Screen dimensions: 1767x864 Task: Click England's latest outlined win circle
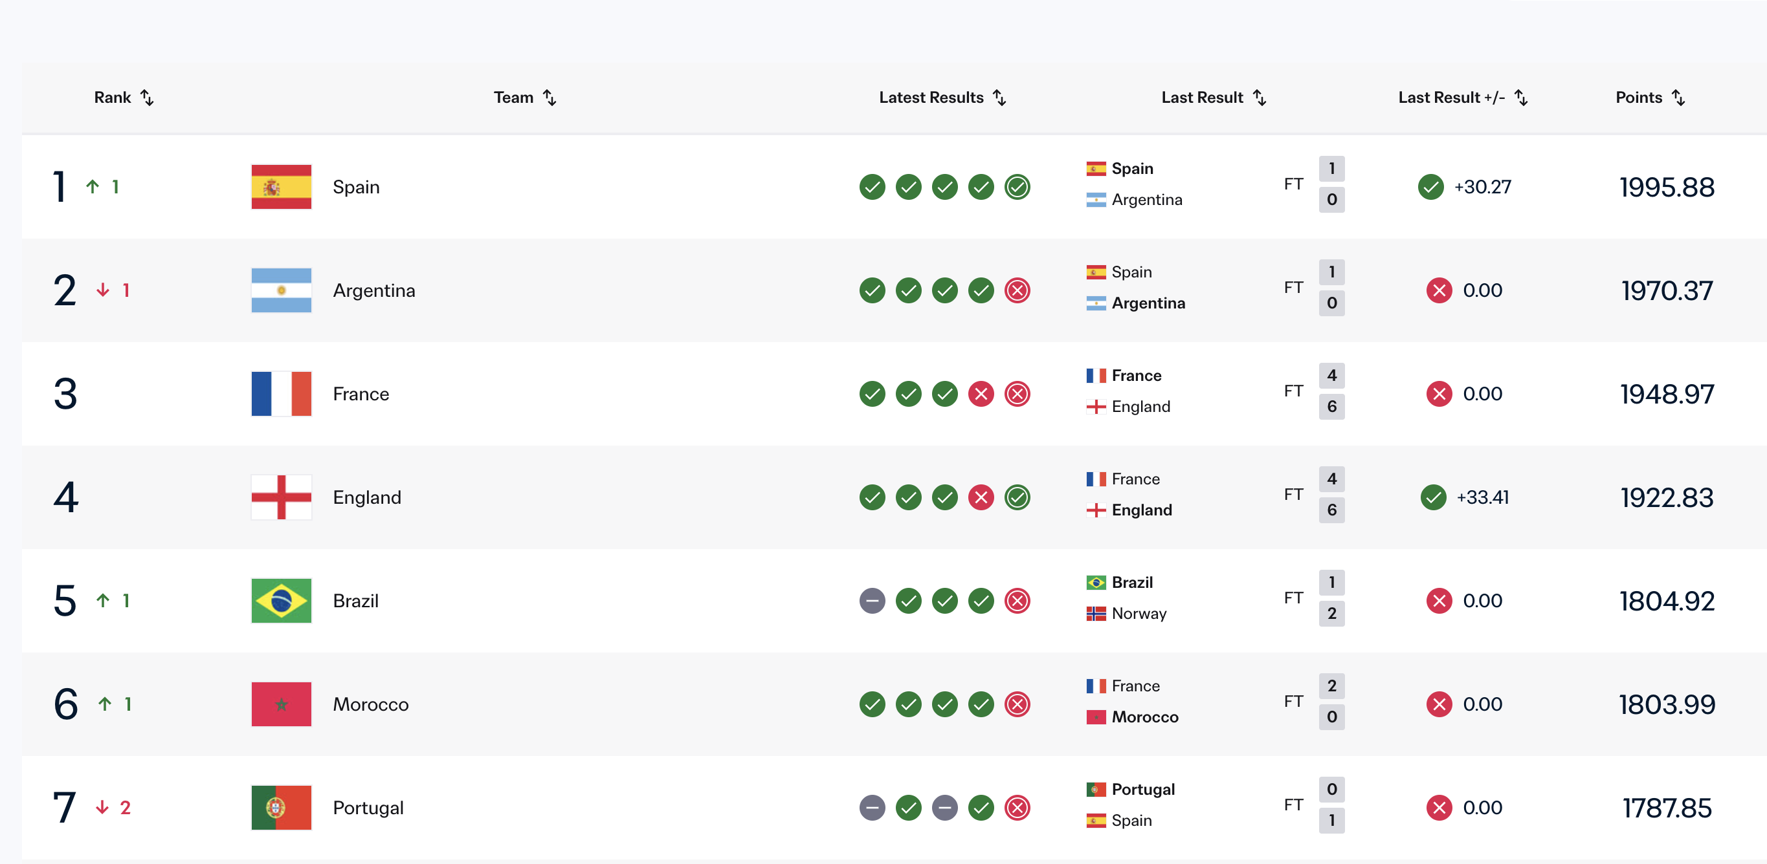click(x=1017, y=497)
